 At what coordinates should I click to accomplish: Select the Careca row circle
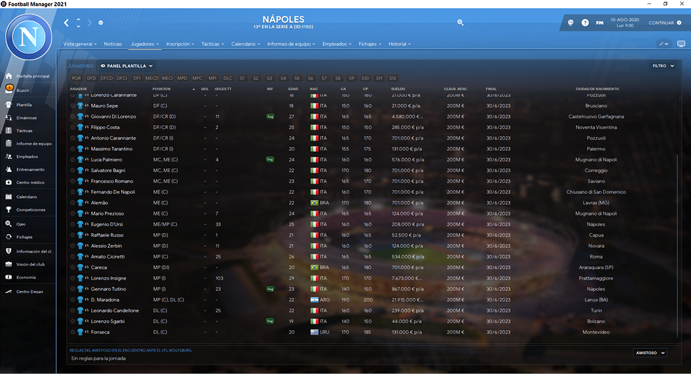point(73,268)
